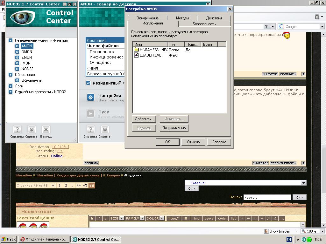This screenshot has height=244, width=326.
Task: Click the Справка button in dialog
Action: click(x=219, y=142)
